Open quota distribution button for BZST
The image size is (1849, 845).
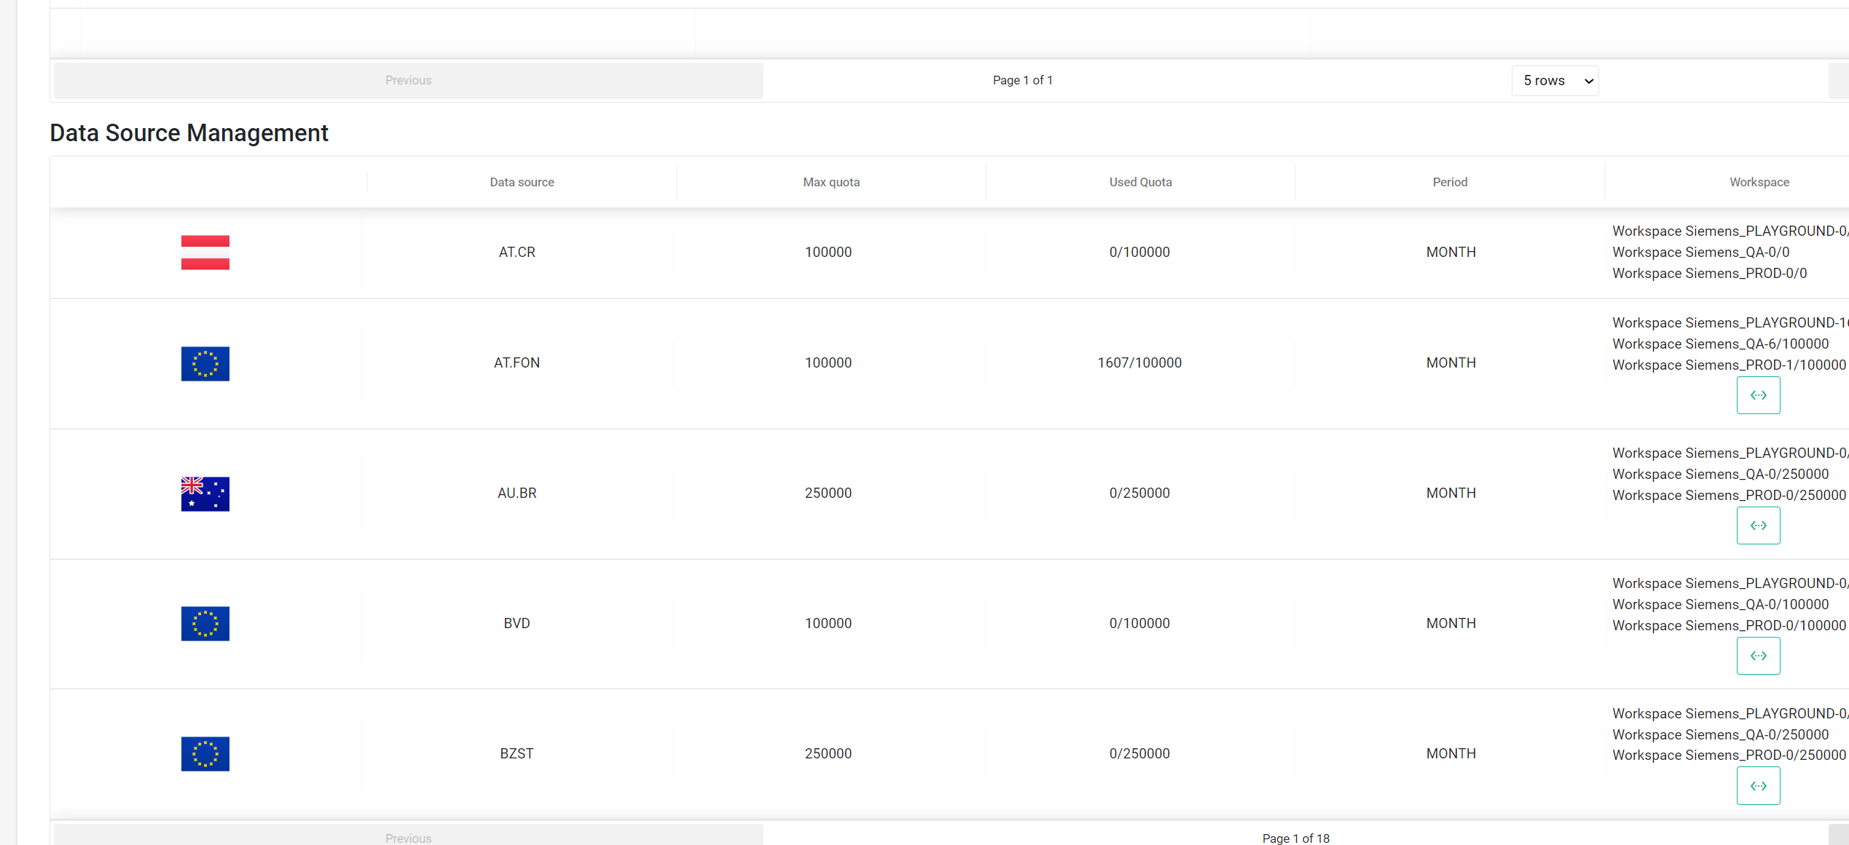coord(1758,786)
